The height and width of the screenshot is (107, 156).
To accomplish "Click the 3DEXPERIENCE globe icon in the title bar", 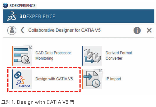I will pyautogui.click(x=6, y=6).
